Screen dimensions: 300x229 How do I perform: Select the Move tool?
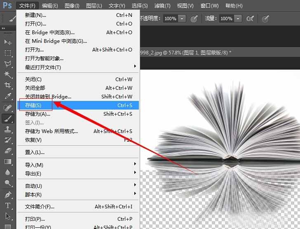[8, 42]
